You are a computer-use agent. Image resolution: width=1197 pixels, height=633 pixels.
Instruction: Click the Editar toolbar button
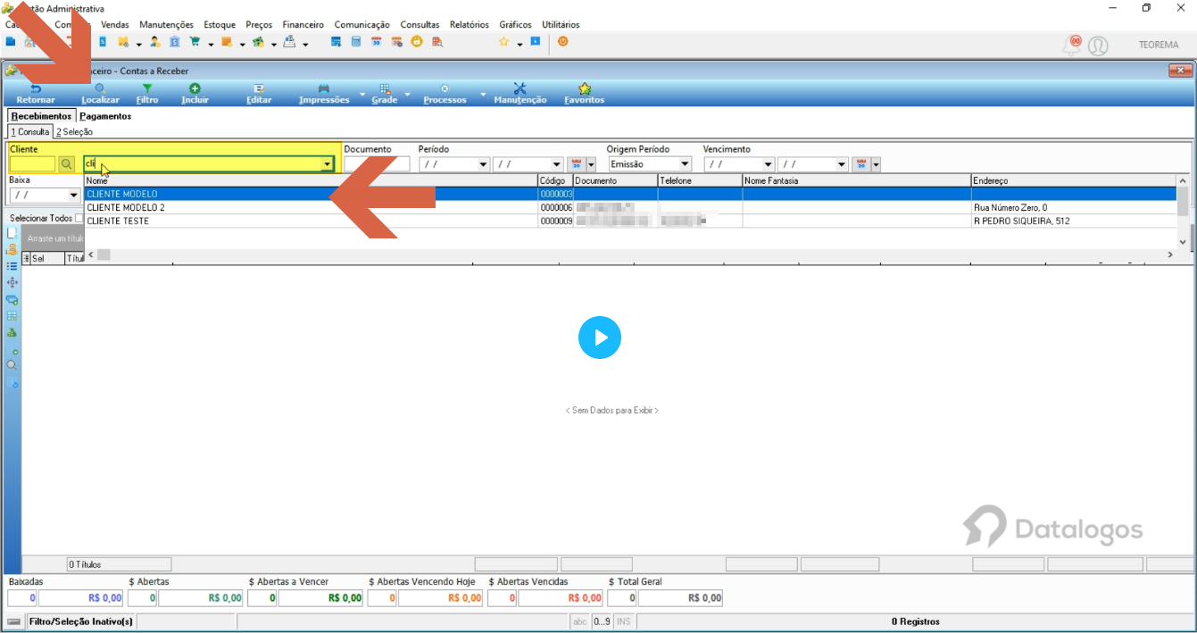pyautogui.click(x=259, y=94)
